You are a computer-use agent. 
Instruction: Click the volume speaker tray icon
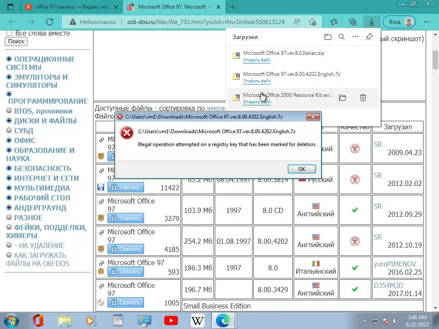[395, 321]
